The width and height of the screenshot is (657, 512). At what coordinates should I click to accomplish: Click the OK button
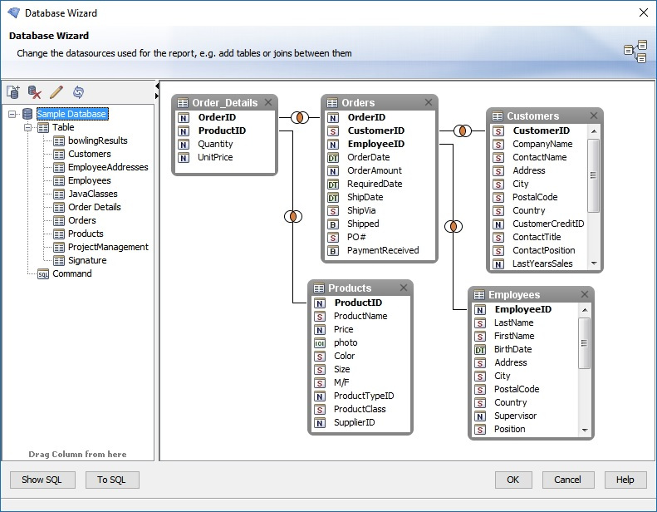513,480
